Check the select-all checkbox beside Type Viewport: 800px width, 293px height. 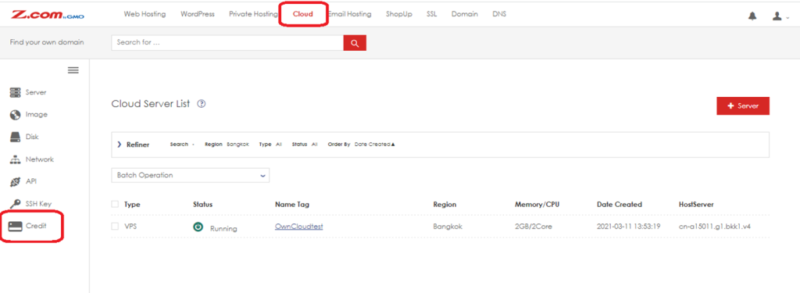[115, 204]
